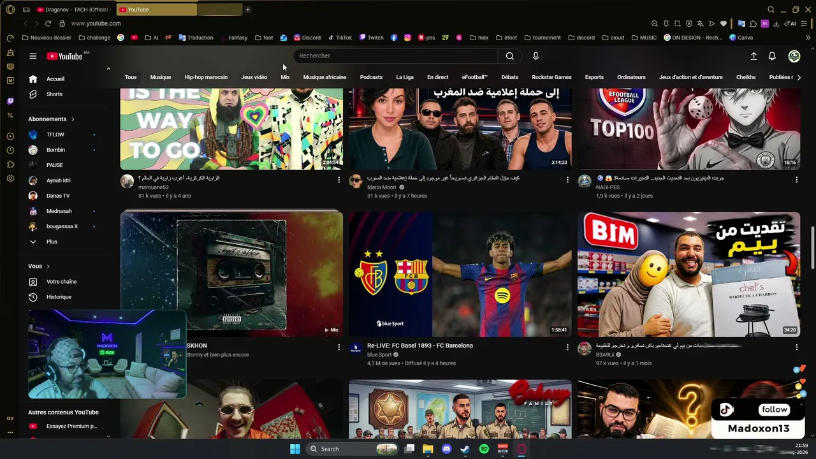
Task: Select the Hip-hop marocain chip
Action: click(206, 78)
